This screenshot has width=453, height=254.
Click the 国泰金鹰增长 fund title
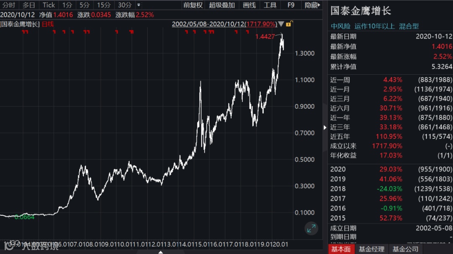click(361, 11)
